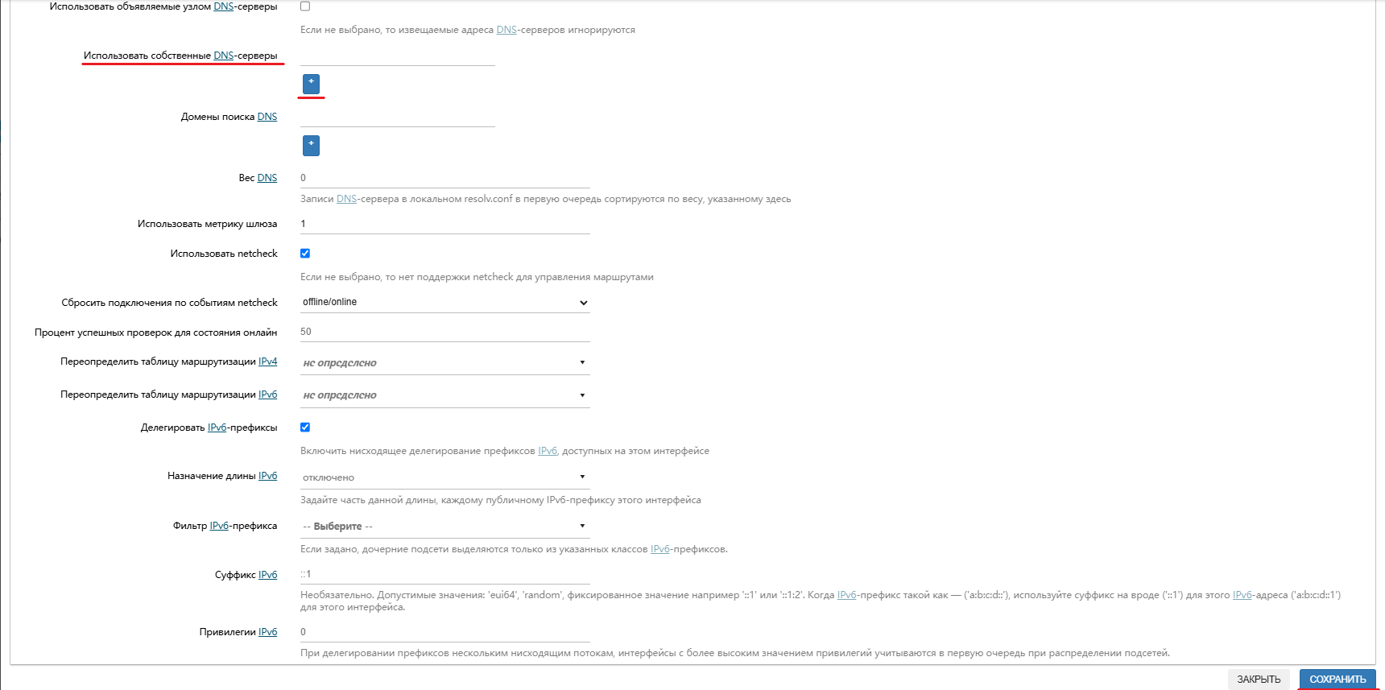Expand IPv6 routing table override dropdown
The width and height of the screenshot is (1385, 690).
[444, 395]
